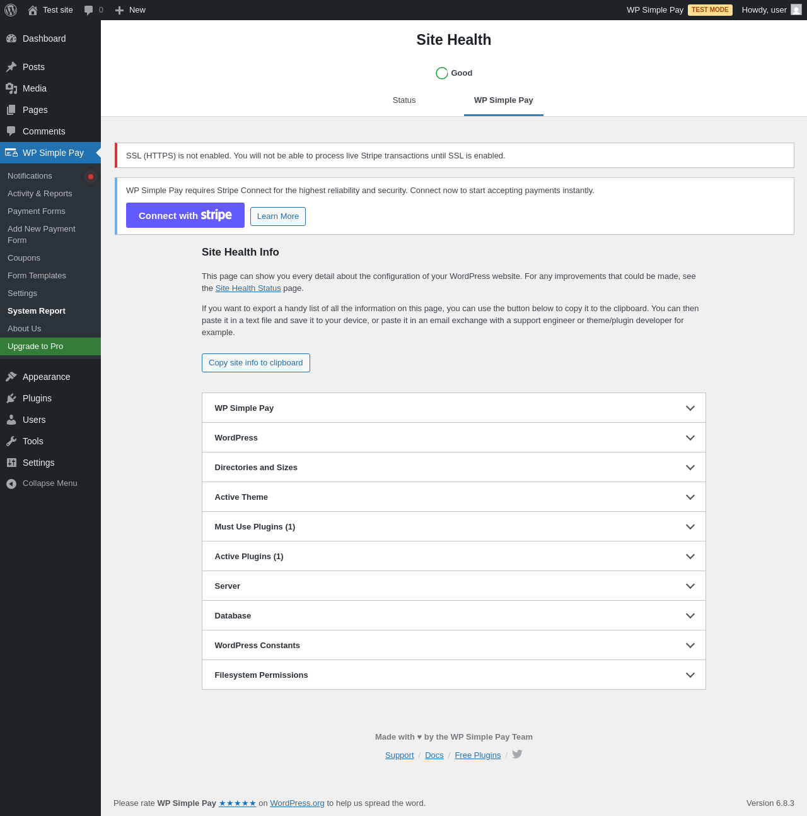Follow the Site Health Status link
This screenshot has height=816, width=807.
(248, 288)
